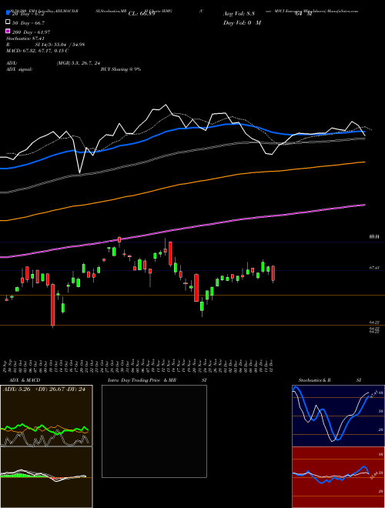Click the 'MACD: 67.32, 67.17, 0.15 C' readout

(37, 51)
